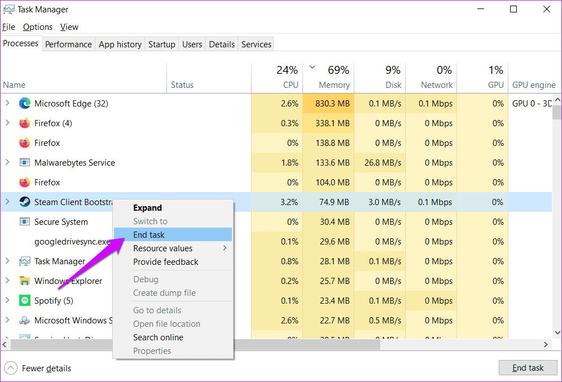Switch to the Details tab
The width and height of the screenshot is (562, 382).
[222, 45]
